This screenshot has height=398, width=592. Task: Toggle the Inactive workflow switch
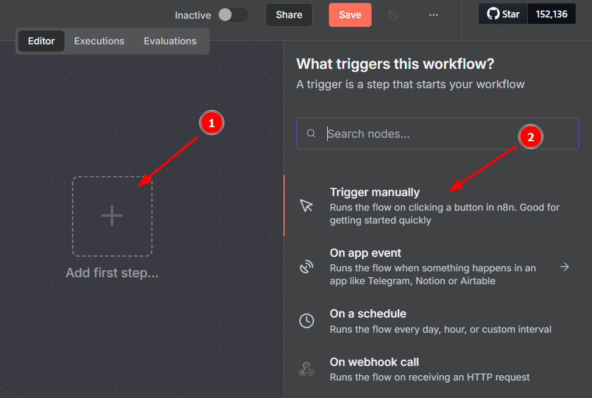[x=233, y=15]
